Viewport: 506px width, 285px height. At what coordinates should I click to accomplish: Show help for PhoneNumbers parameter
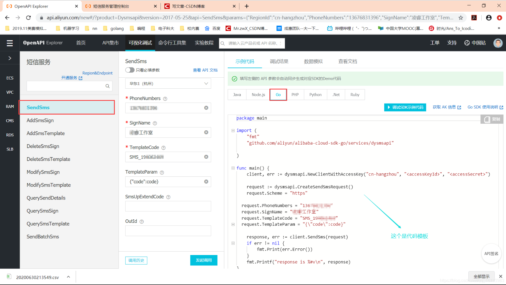165,99
